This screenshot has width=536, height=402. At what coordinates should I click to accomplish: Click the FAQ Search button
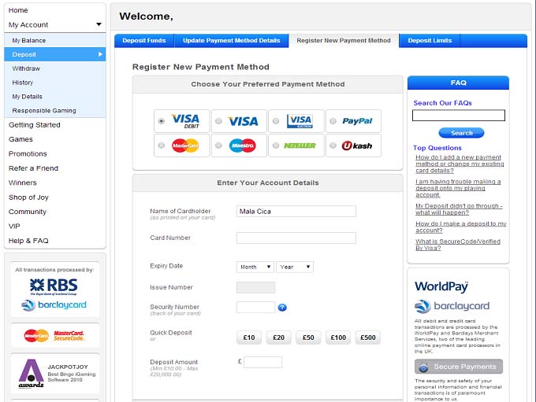pyautogui.click(x=461, y=133)
